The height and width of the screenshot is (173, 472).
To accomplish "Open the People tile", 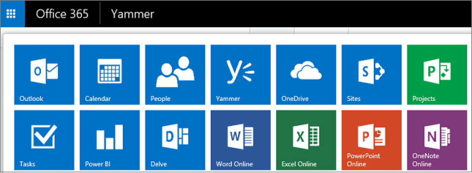I will click(175, 75).
